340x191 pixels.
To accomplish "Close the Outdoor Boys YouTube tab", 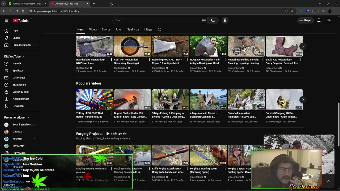I will (x=87, y=4).
